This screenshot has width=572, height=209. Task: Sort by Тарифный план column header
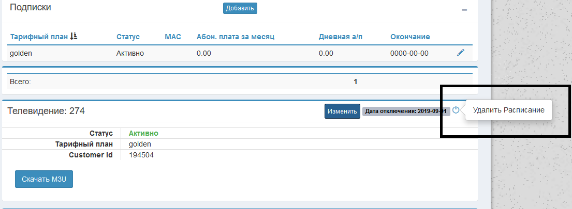tap(38, 37)
